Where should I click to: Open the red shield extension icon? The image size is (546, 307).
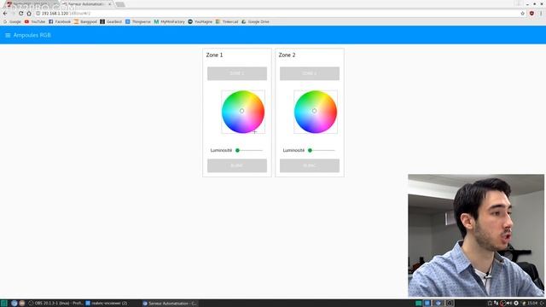[x=531, y=14]
